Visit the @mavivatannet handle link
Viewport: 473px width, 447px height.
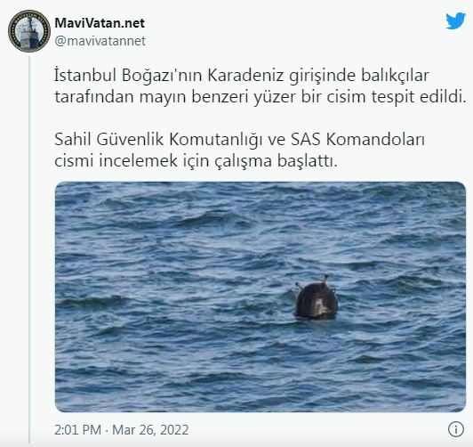coord(100,41)
